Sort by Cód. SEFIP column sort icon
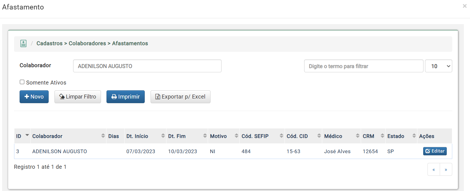470x191 pixels. click(x=282, y=136)
